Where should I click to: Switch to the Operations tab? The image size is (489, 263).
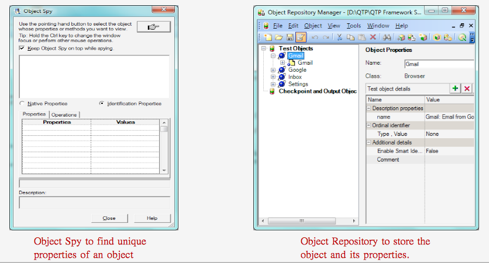64,115
